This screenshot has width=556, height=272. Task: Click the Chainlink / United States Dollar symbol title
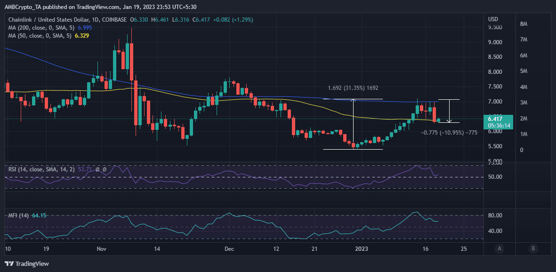pyautogui.click(x=48, y=20)
